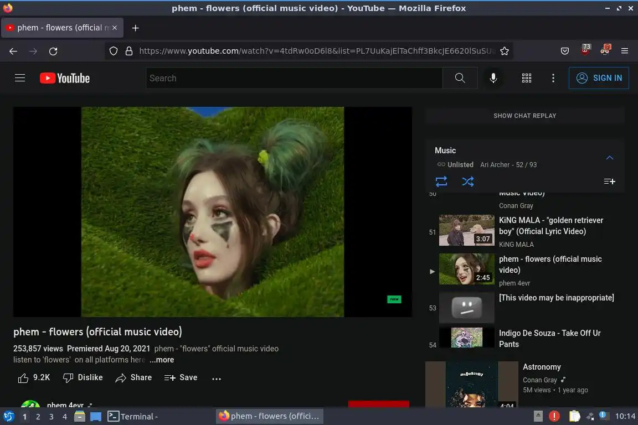Viewport: 638px width, 425px height.
Task: Save page to Pocket
Action: [565, 51]
